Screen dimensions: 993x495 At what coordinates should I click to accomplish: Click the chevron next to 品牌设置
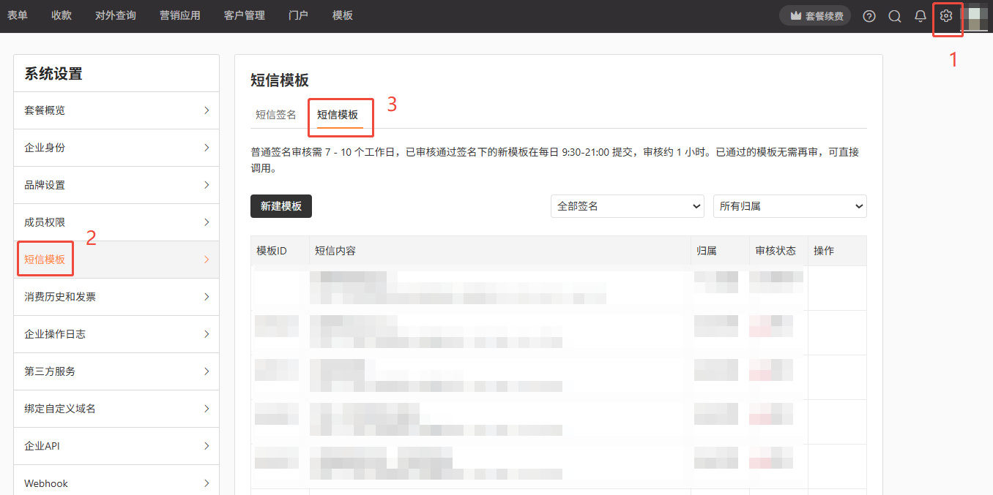click(x=207, y=185)
